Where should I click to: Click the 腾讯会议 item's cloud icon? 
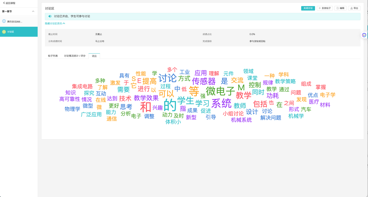(x=4, y=22)
